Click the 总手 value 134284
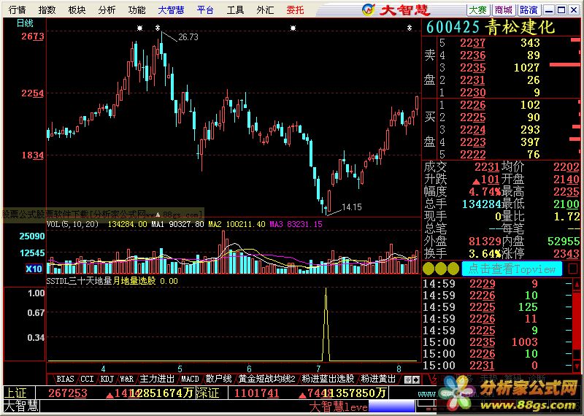The image size is (584, 416). pos(480,204)
